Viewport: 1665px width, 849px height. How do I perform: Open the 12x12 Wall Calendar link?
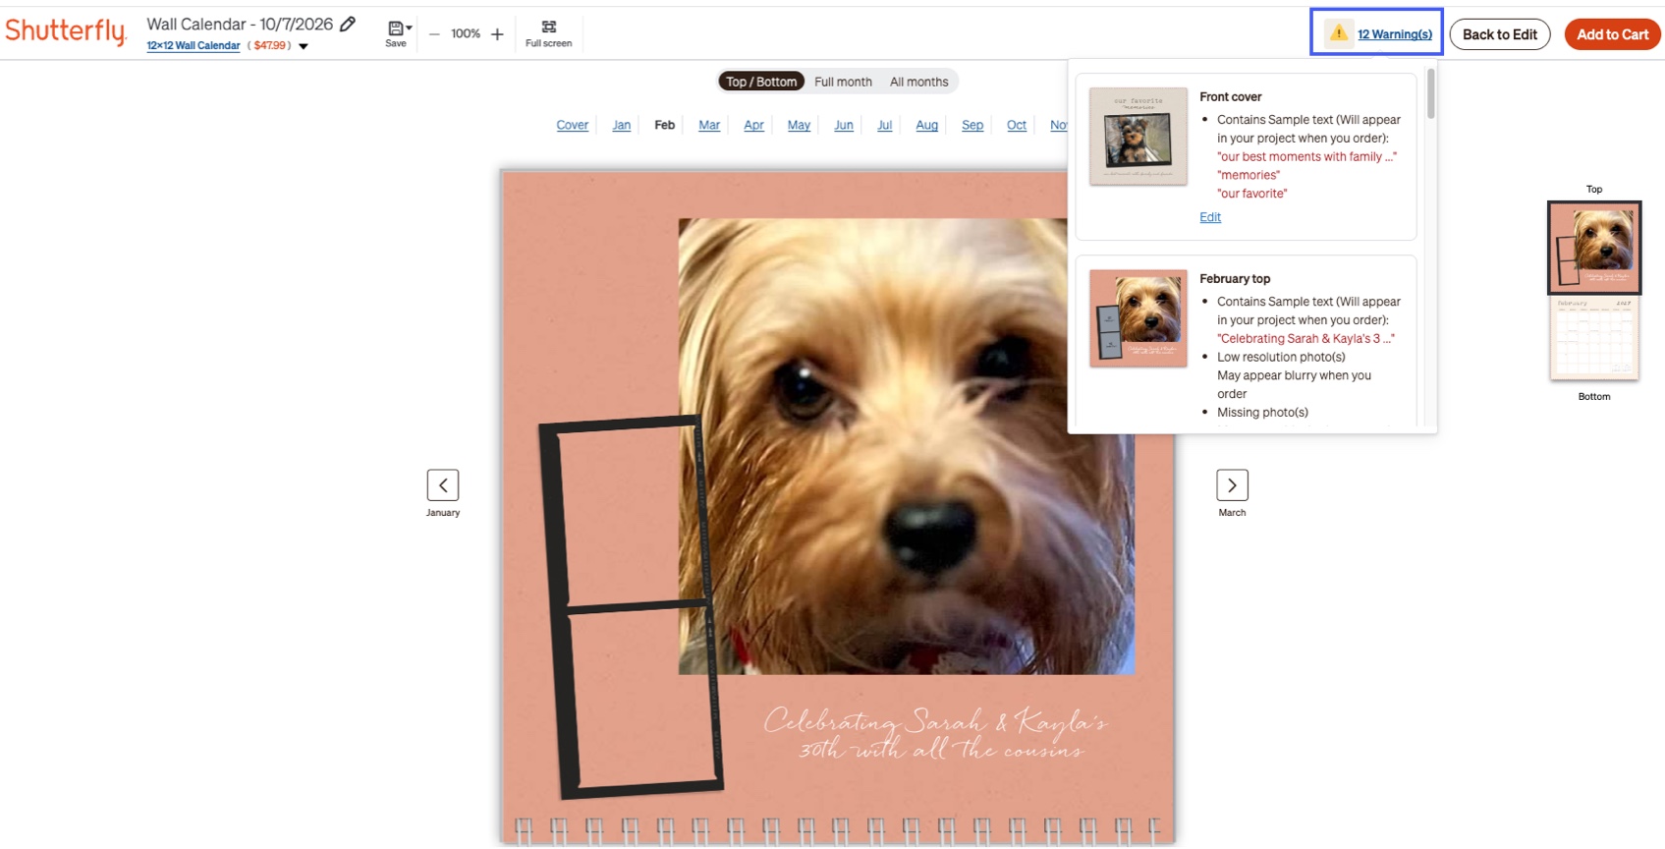coord(194,45)
